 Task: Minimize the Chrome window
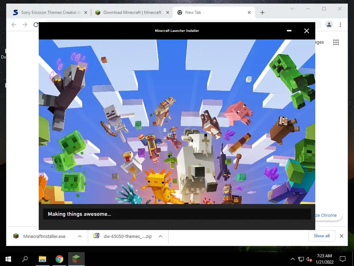[x=308, y=9]
